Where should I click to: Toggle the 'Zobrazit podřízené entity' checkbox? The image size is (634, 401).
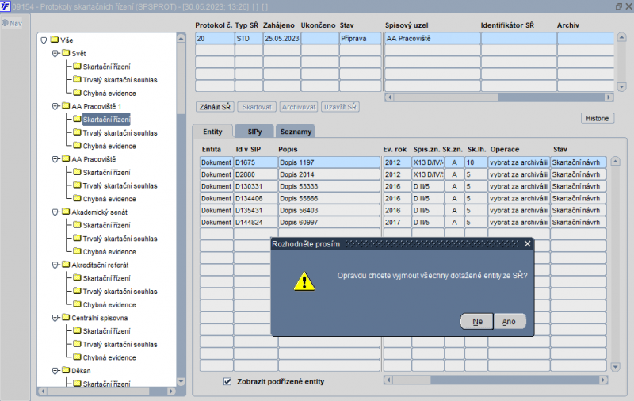[x=227, y=381]
